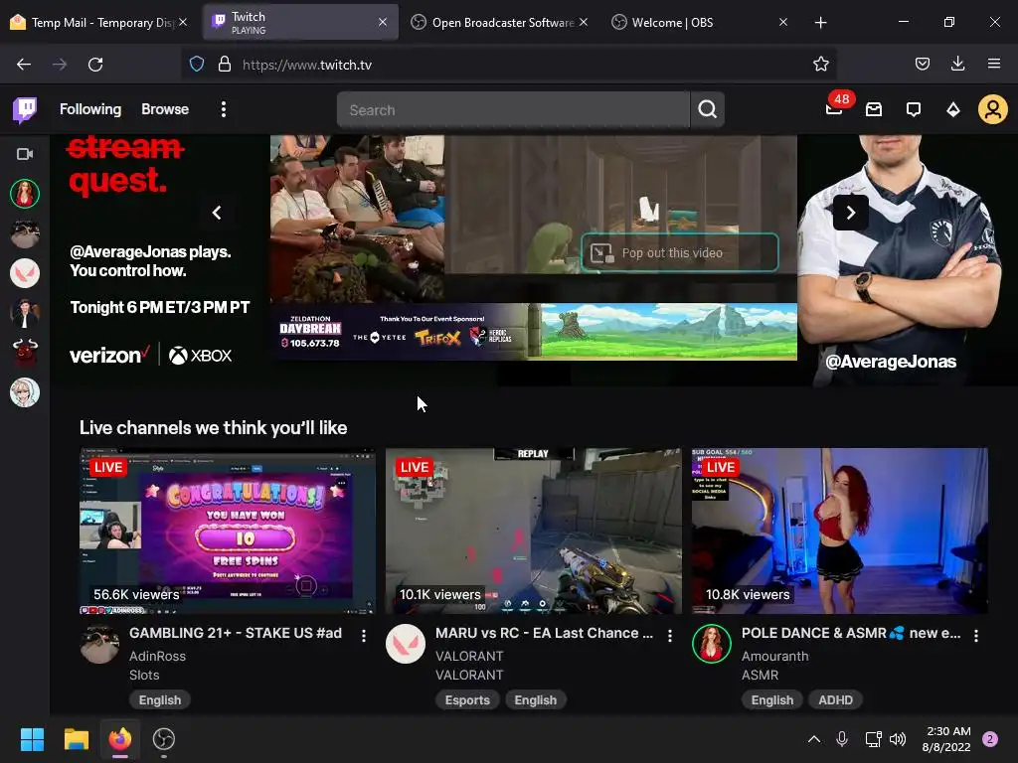Image resolution: width=1018 pixels, height=763 pixels.
Task: Open the Whispers chat icon
Action: click(913, 109)
